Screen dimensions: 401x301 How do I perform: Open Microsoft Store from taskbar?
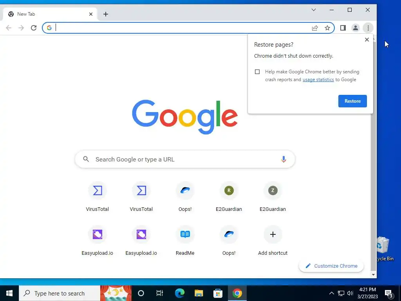pos(218,293)
